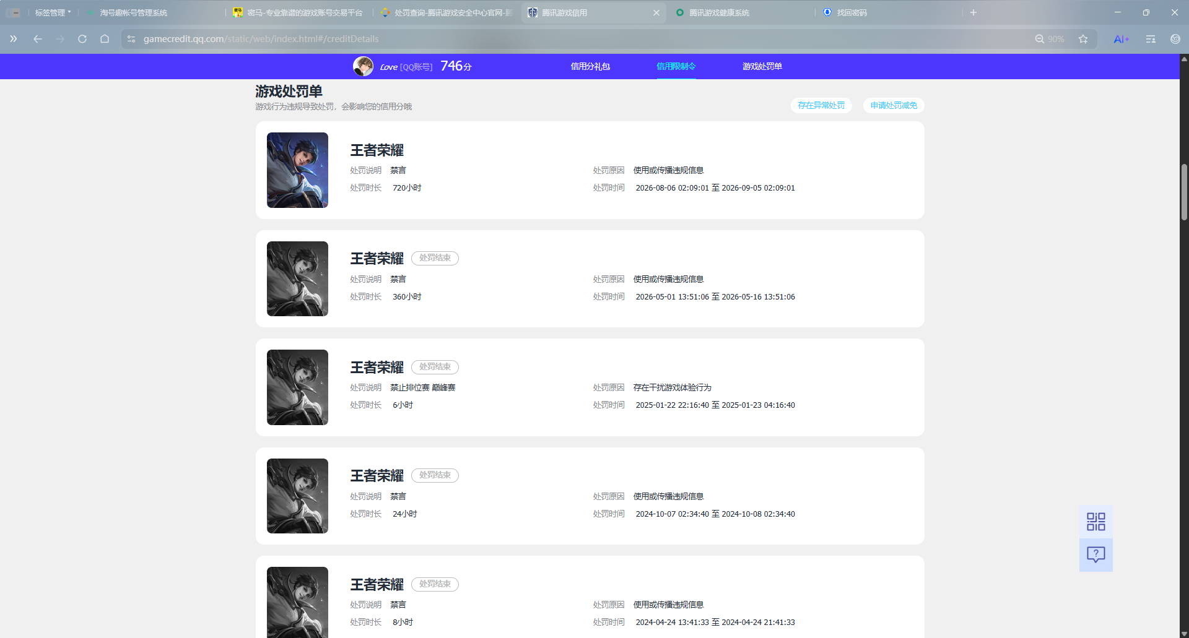Click the 处罚结束 badge on the 24小时 card
The width and height of the screenshot is (1189, 638).
point(435,475)
